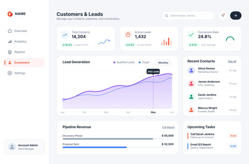The width and height of the screenshot is (249, 164).
Task: Click the Conversion Rate checkmark icon
Action: [x=191, y=35]
